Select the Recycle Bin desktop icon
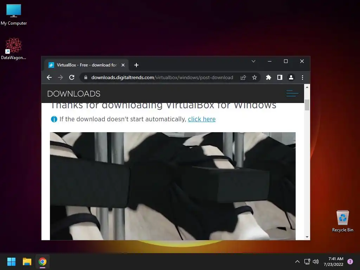Viewport: 360px width, 270px height. (x=342, y=221)
